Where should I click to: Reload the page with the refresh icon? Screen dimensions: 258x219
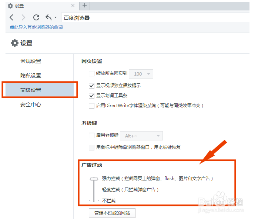pos(36,17)
